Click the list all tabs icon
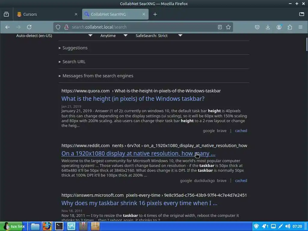Viewport: 308px width, 231px height. (x=301, y=14)
